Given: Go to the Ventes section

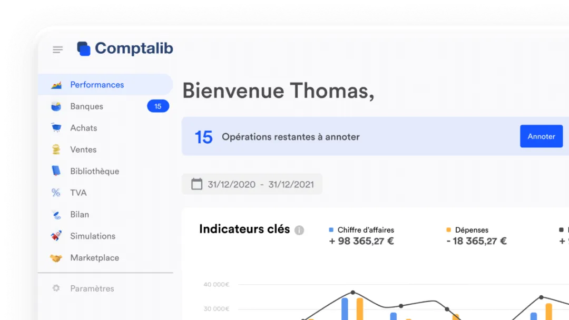Looking at the screenshot, I should (x=105, y=149).
